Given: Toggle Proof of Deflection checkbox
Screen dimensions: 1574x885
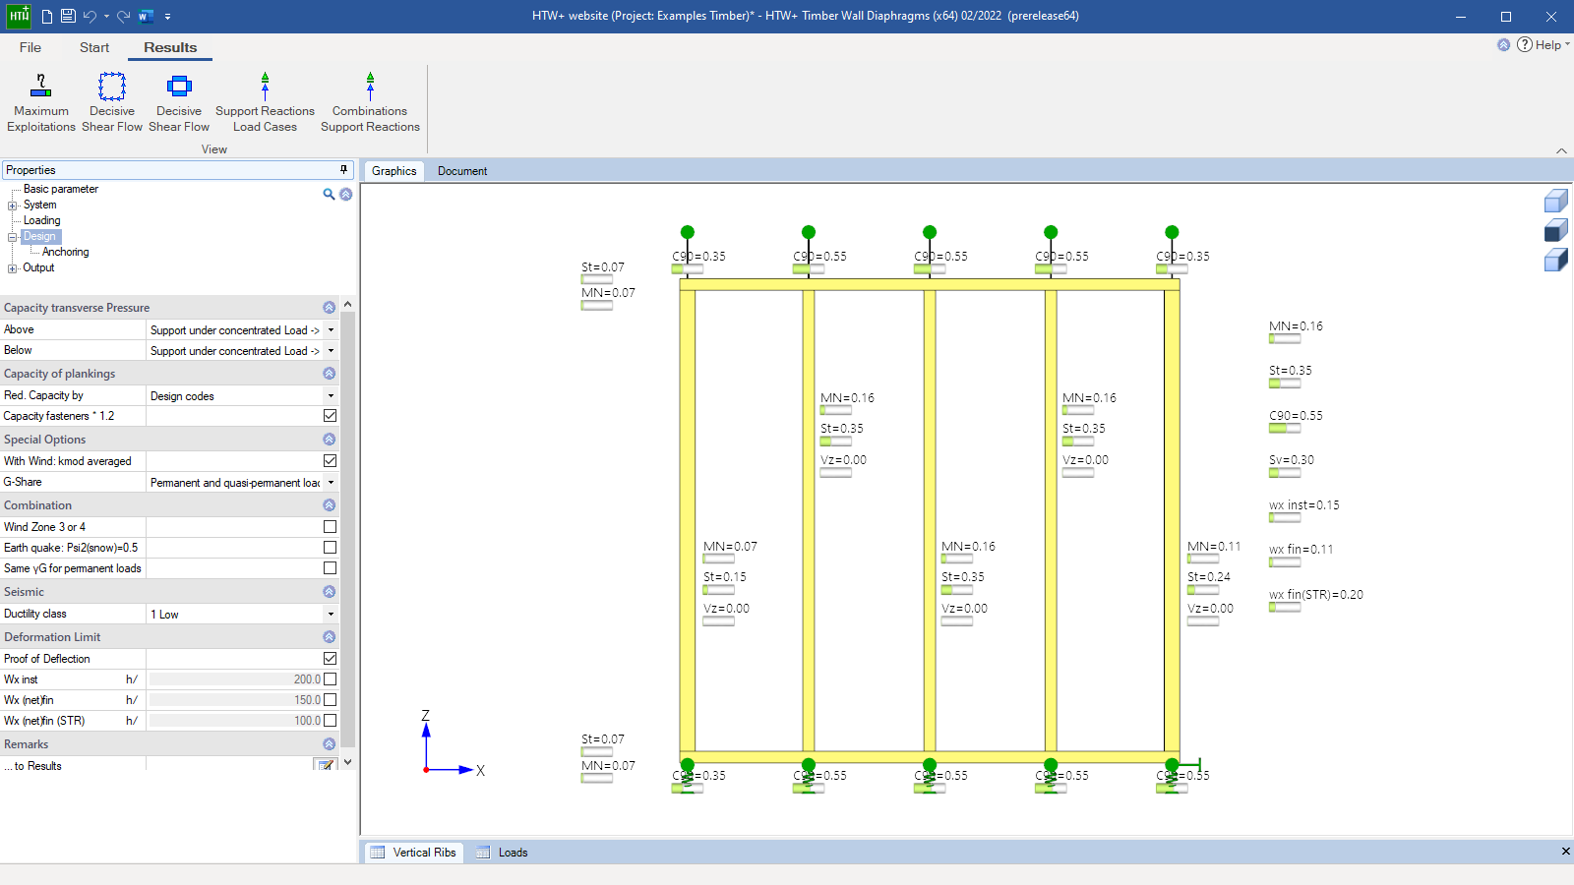Looking at the screenshot, I should point(330,659).
